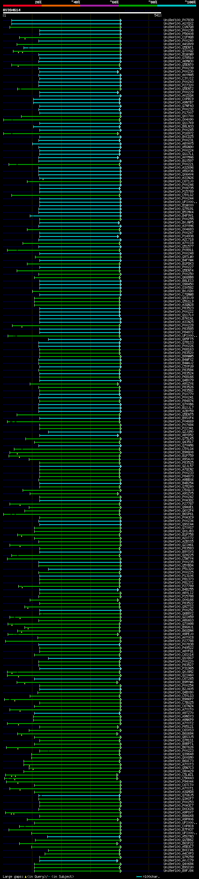Select the query name AV394614
199x879 pixels.
click(x=12, y=10)
